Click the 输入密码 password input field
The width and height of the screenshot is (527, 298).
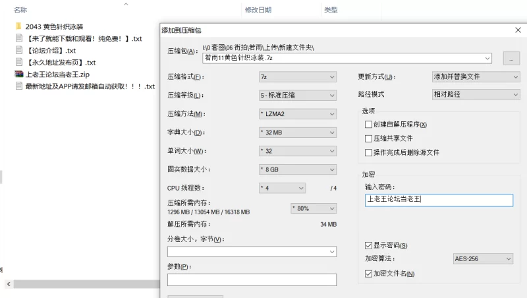[x=439, y=200]
